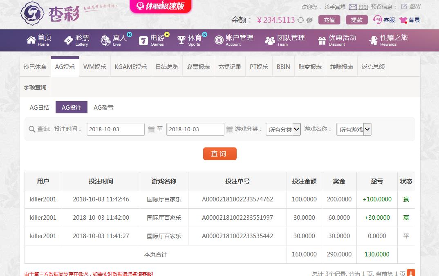Click the 充值 recharge button

tap(329, 20)
